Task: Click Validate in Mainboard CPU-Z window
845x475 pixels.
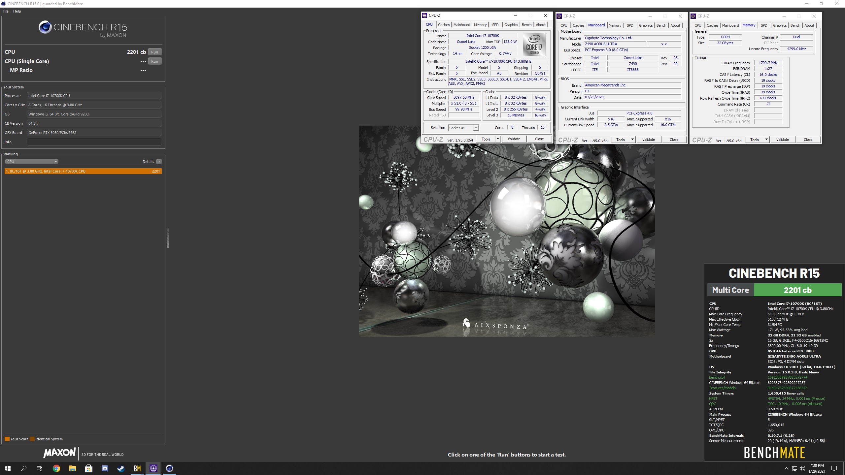Action: pyautogui.click(x=649, y=140)
